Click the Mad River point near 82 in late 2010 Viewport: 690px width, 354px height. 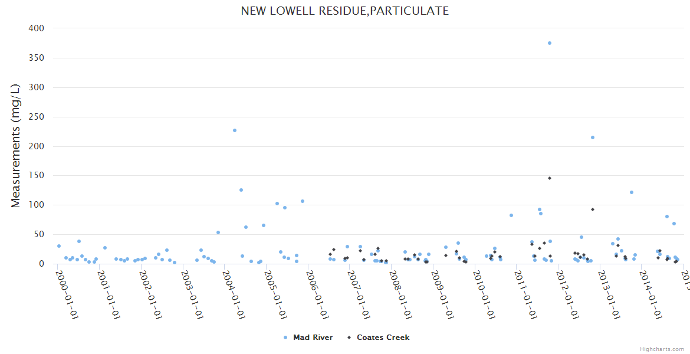(511, 215)
